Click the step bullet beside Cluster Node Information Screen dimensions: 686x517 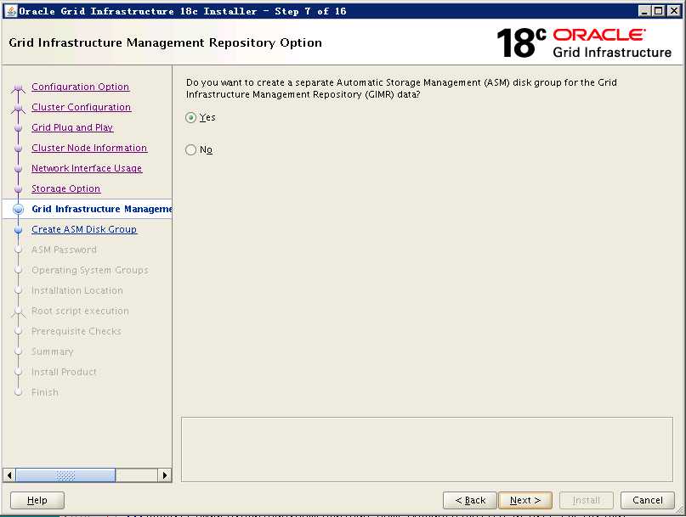click(x=18, y=149)
